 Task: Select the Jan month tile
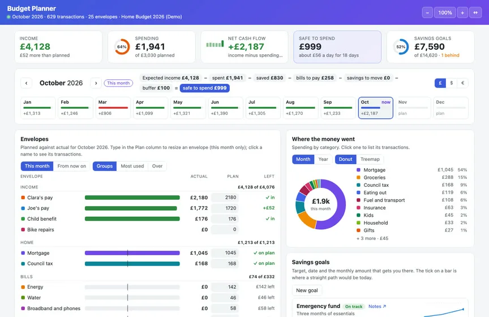(38, 108)
